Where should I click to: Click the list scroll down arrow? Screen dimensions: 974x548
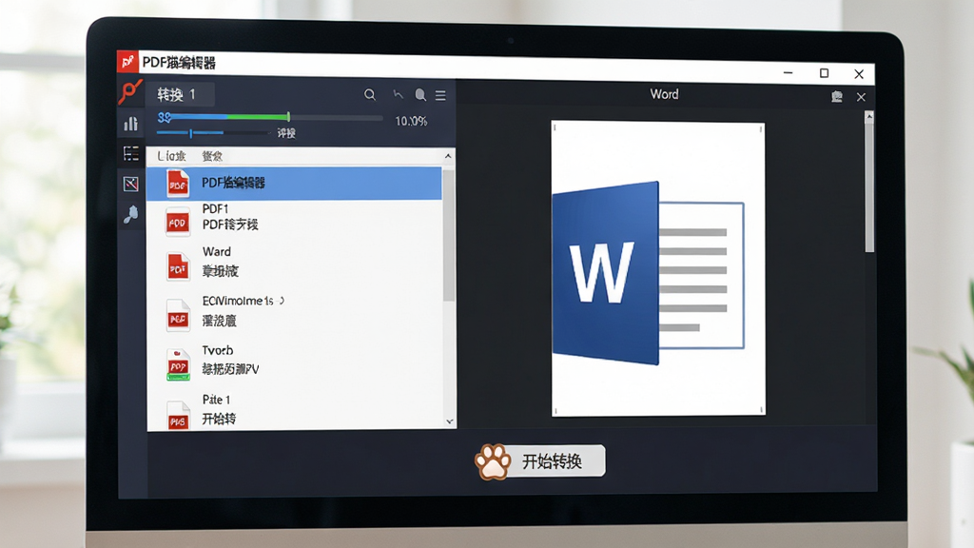coord(450,421)
